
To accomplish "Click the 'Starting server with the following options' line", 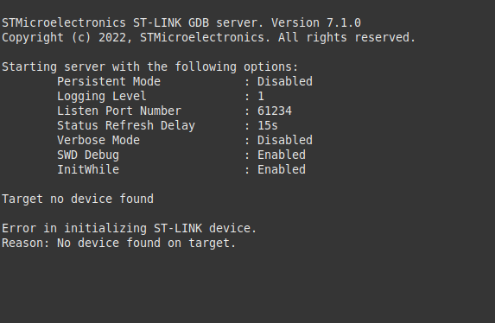I will 150,67.
